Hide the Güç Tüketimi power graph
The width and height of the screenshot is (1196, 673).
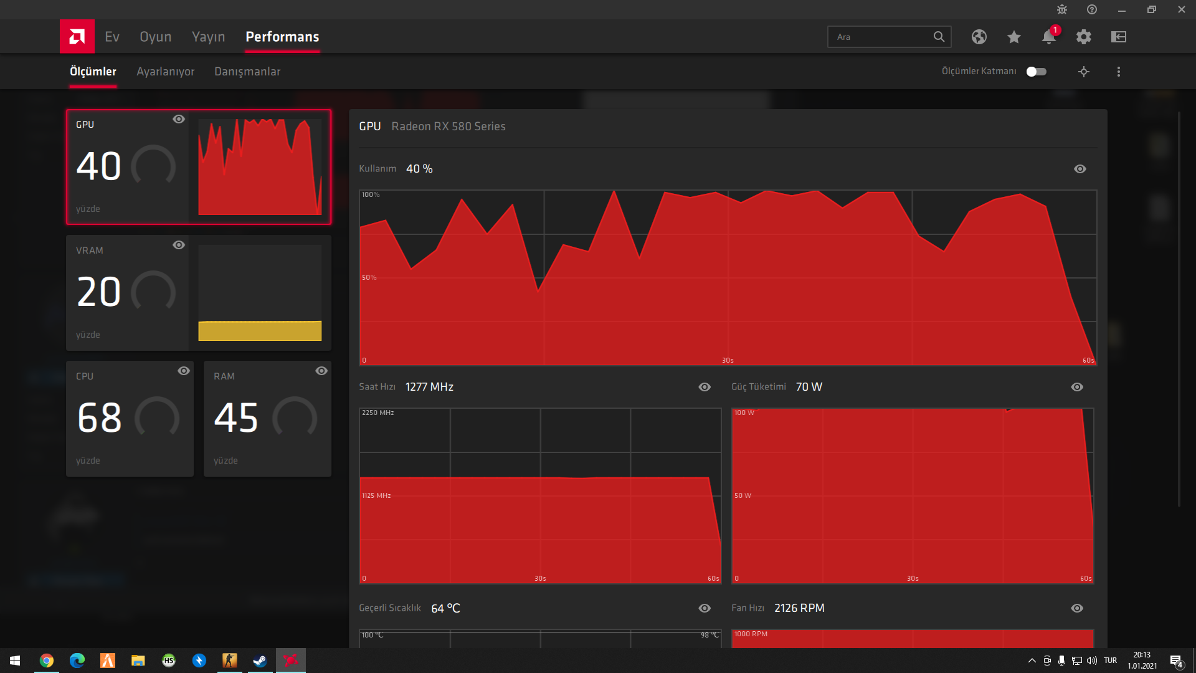[1077, 387]
